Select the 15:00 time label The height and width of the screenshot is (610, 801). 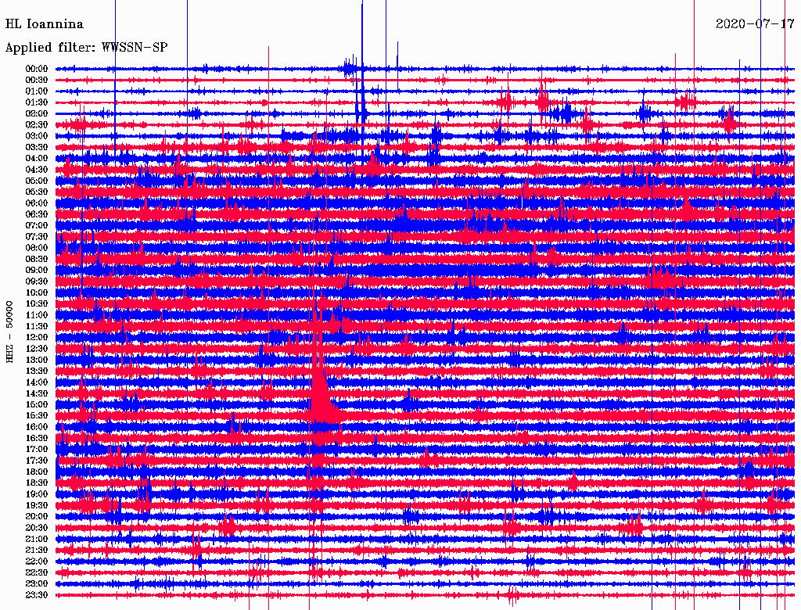(x=37, y=404)
